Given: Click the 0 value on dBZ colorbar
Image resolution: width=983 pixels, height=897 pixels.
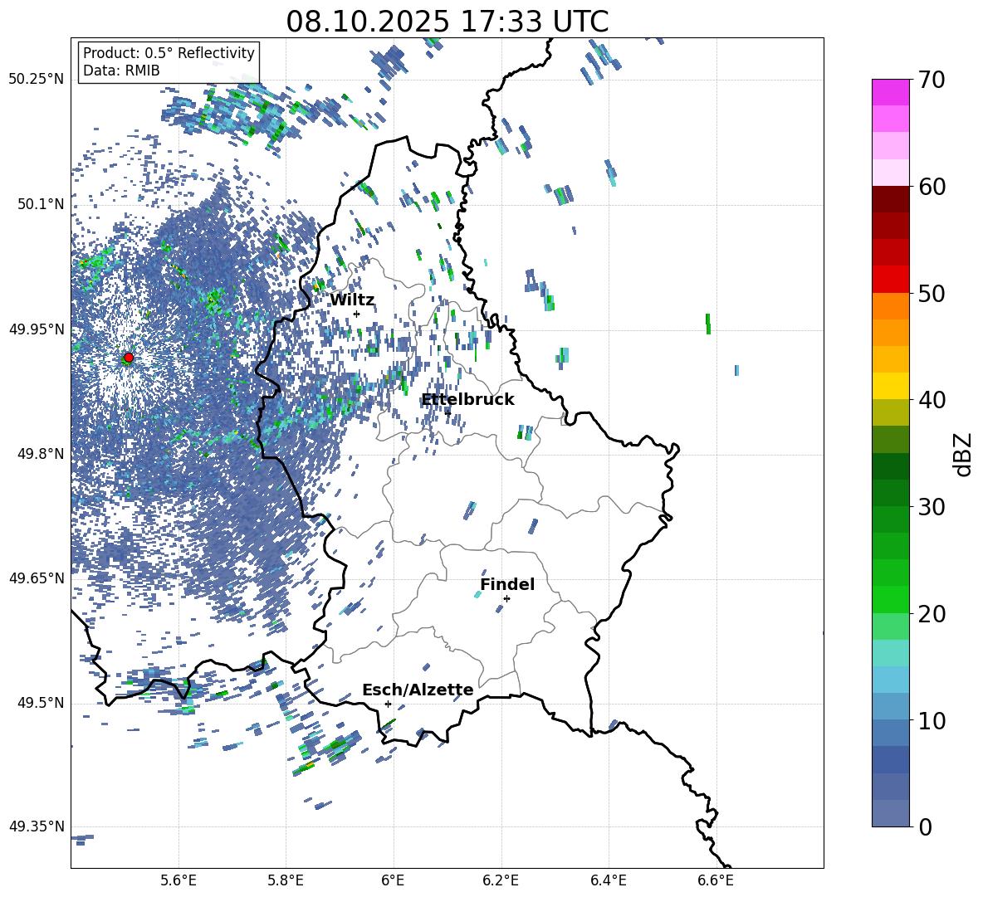Looking at the screenshot, I should coord(925,826).
